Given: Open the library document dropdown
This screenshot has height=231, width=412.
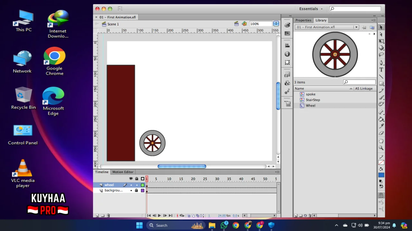Looking at the screenshot, I should [356, 27].
